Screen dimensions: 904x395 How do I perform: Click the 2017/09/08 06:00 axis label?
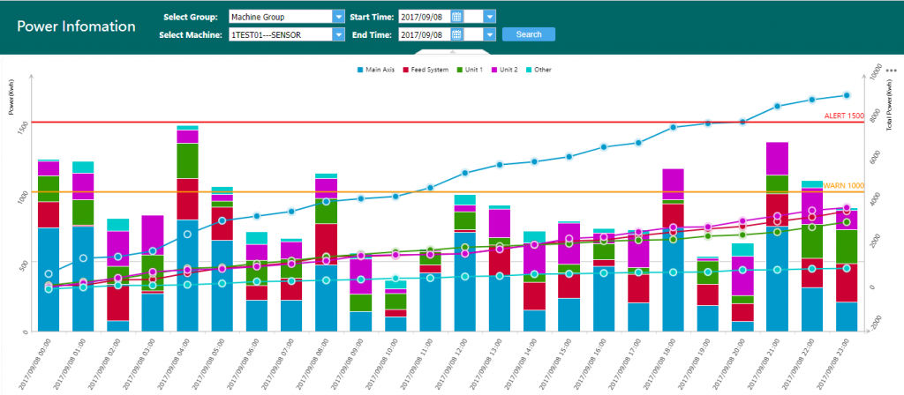[x=244, y=362]
